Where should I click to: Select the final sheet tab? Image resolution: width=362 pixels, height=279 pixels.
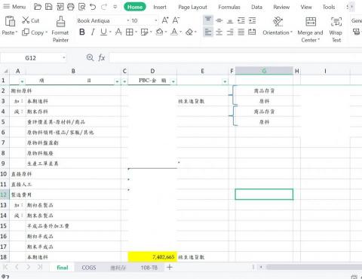[63, 268]
